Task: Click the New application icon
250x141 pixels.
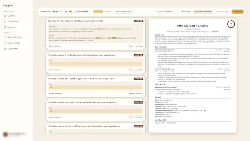Action: coord(5,37)
